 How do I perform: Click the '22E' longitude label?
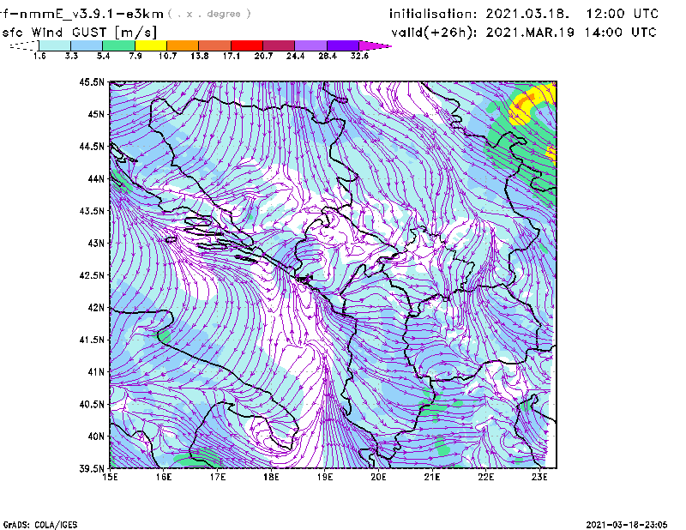coord(486,477)
